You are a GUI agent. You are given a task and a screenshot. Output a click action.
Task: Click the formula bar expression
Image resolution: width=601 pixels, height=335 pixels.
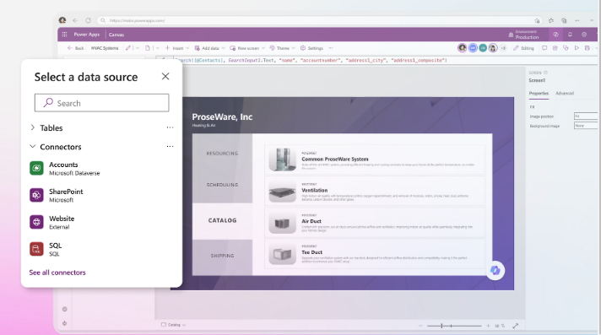coord(311,60)
